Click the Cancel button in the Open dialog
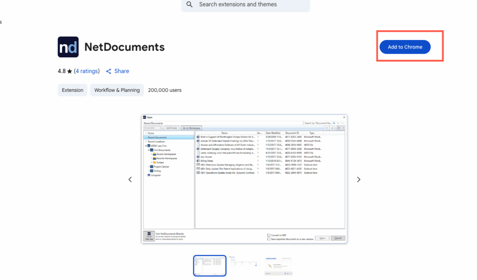The image size is (477, 280). pyautogui.click(x=338, y=238)
